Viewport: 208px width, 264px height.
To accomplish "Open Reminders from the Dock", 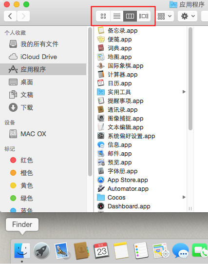I will (141, 251).
